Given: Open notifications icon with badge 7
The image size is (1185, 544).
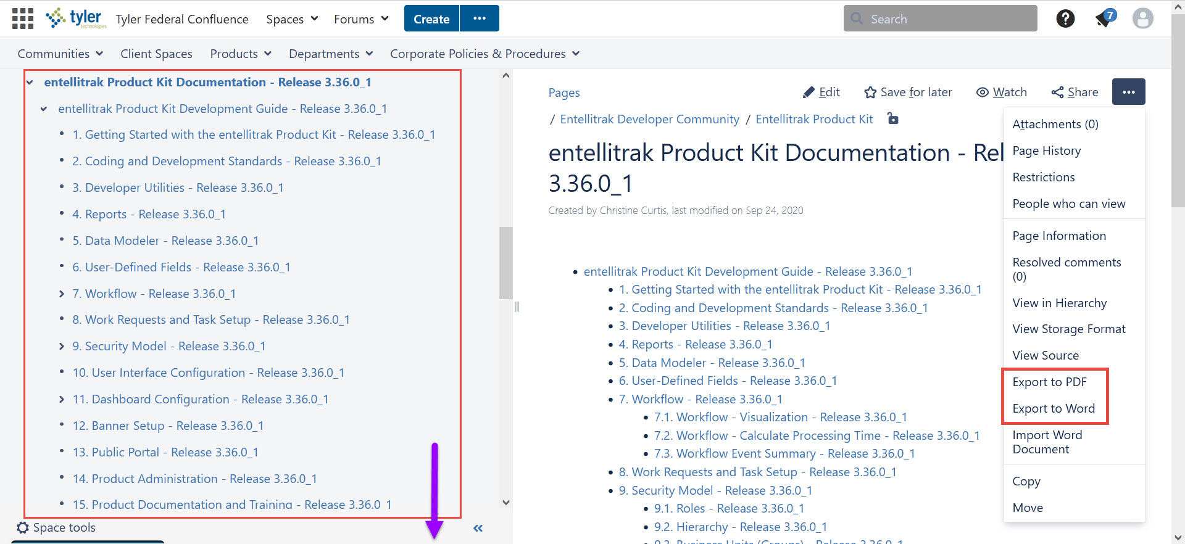Looking at the screenshot, I should tap(1105, 18).
